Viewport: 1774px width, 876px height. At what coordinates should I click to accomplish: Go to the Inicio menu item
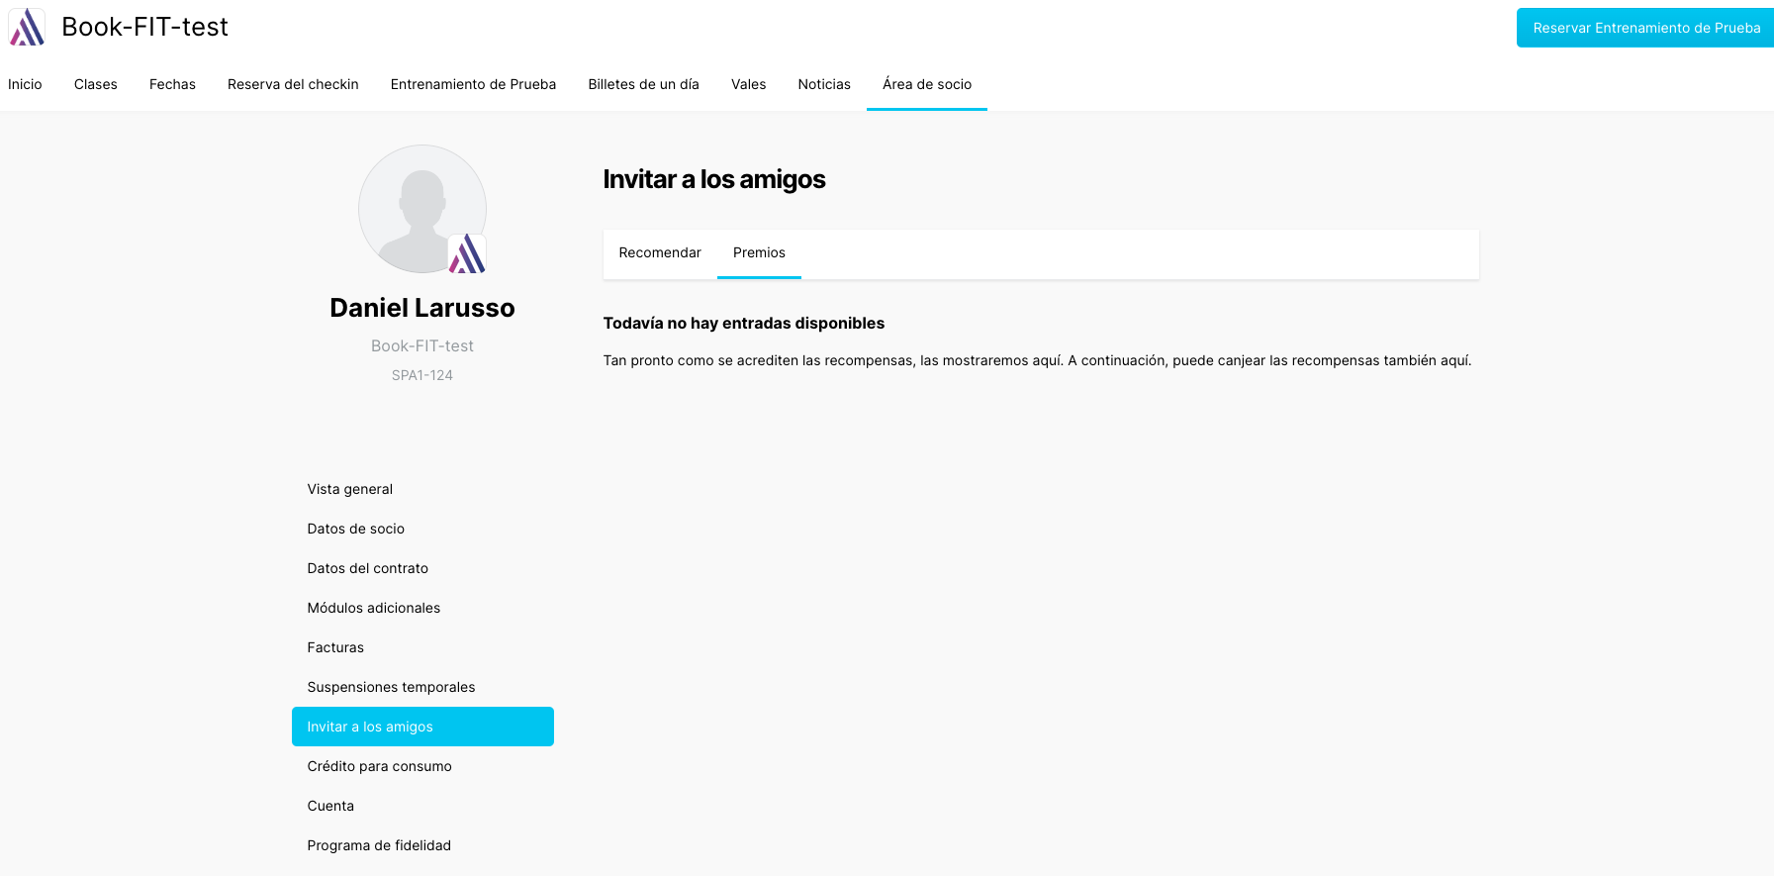point(25,84)
